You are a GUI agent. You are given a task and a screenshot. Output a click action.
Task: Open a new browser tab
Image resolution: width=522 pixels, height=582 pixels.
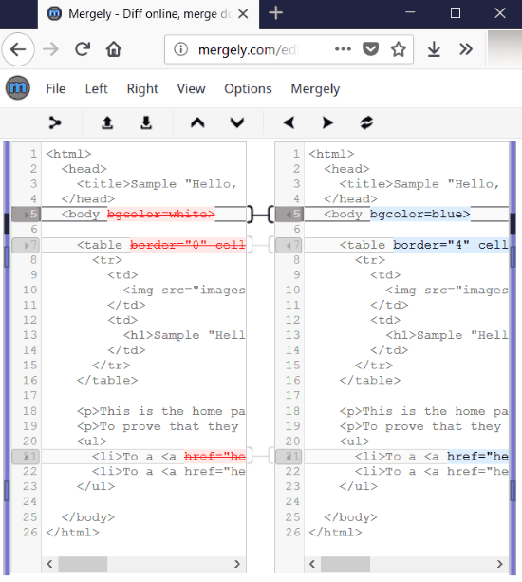tap(275, 13)
